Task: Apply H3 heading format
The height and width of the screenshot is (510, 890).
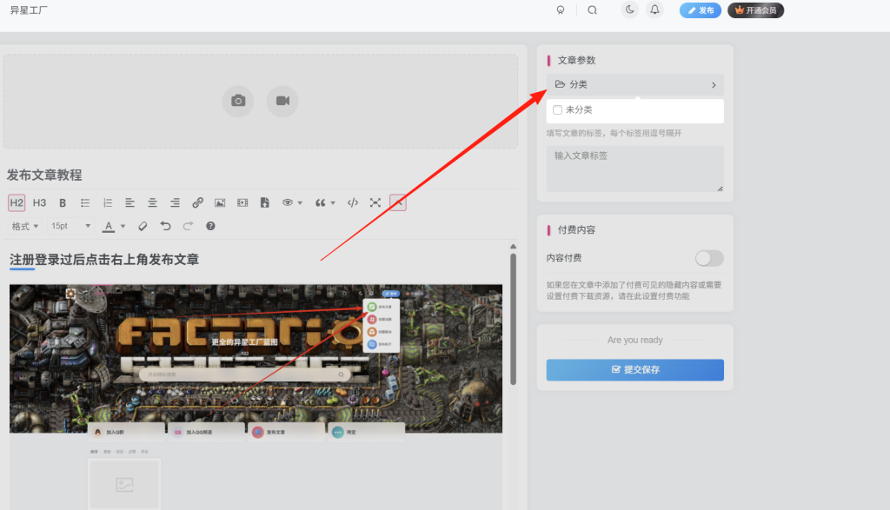Action: [x=39, y=202]
